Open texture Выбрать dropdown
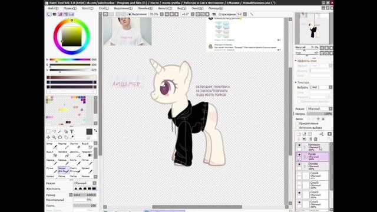Screen dimensions: 377x212 320,87
